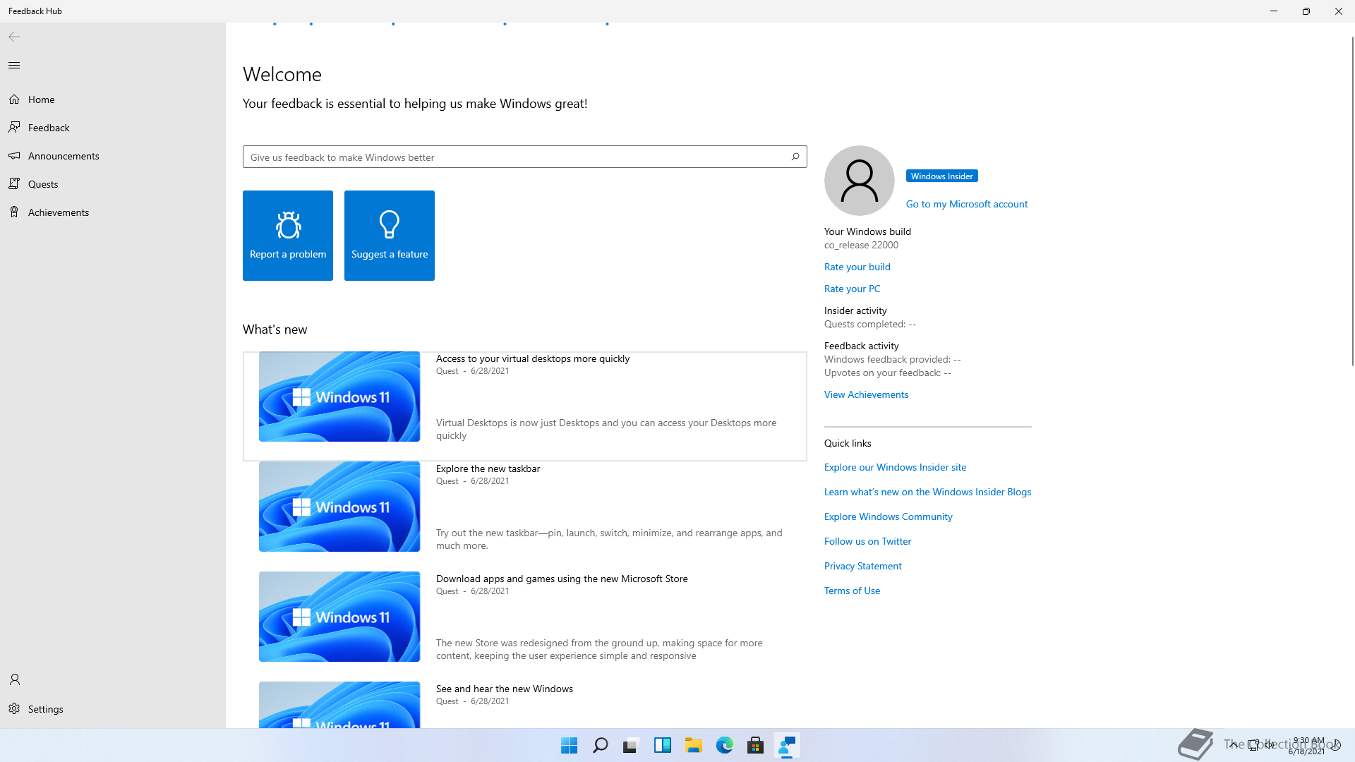1355x762 pixels.
Task: Click Report a problem tile
Action: tap(288, 236)
